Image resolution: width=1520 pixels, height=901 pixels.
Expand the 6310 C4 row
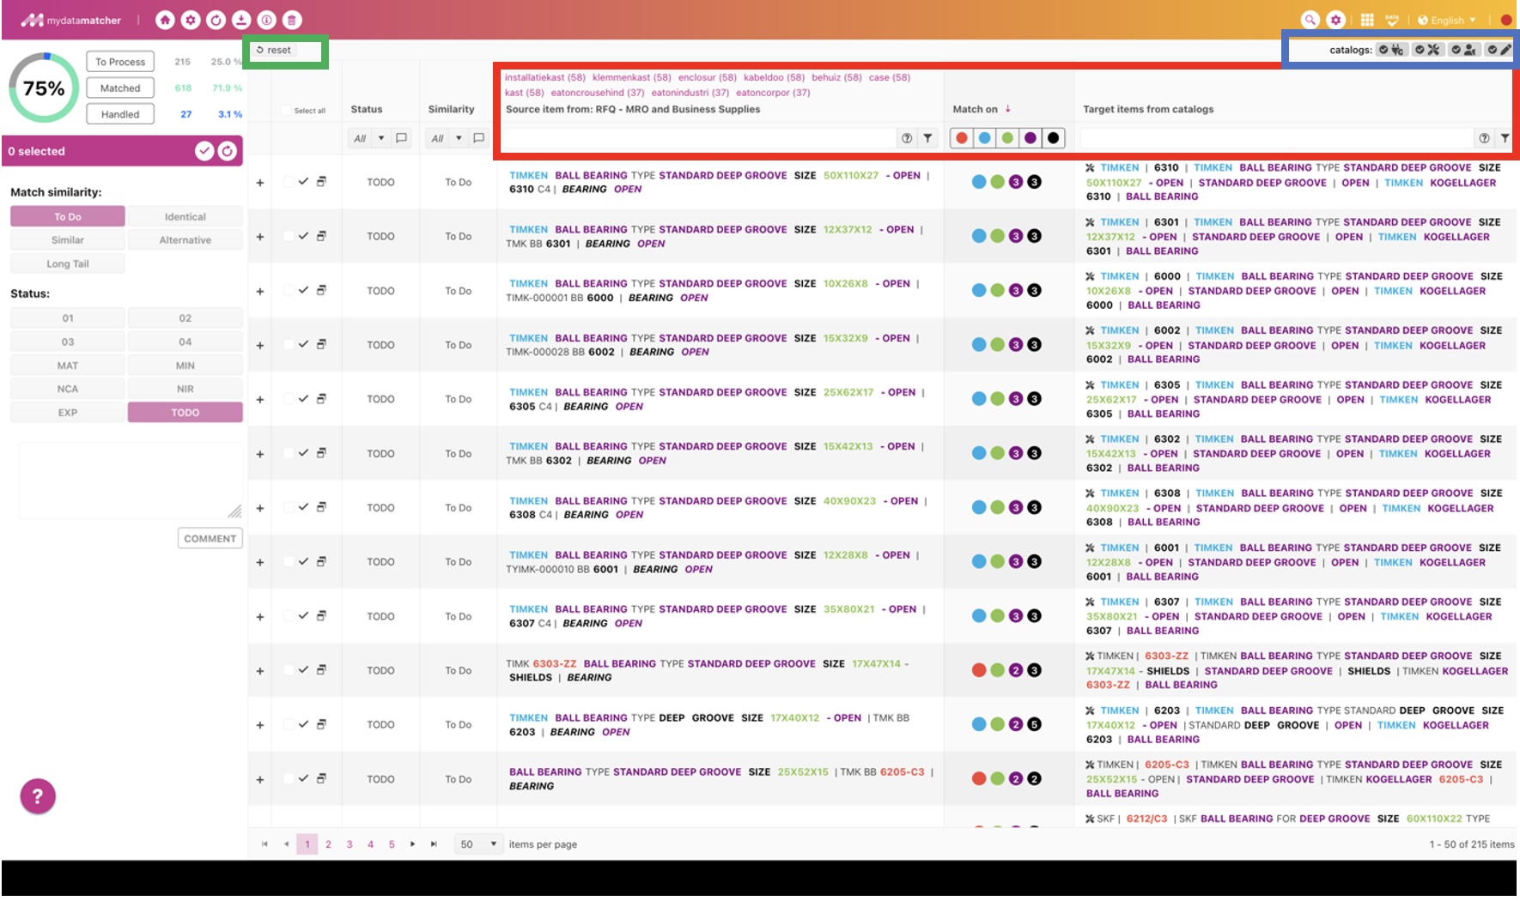pyautogui.click(x=260, y=183)
